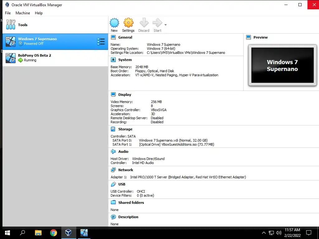Screen dimensions: 319x239
Task: Click the Powered Off status icon
Action: [x=20, y=44]
